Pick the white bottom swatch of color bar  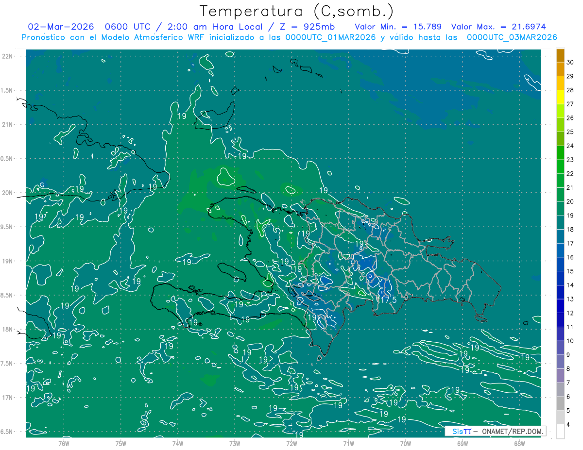(560, 432)
